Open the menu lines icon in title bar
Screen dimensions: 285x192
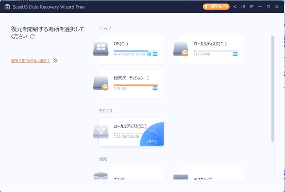(251, 7)
